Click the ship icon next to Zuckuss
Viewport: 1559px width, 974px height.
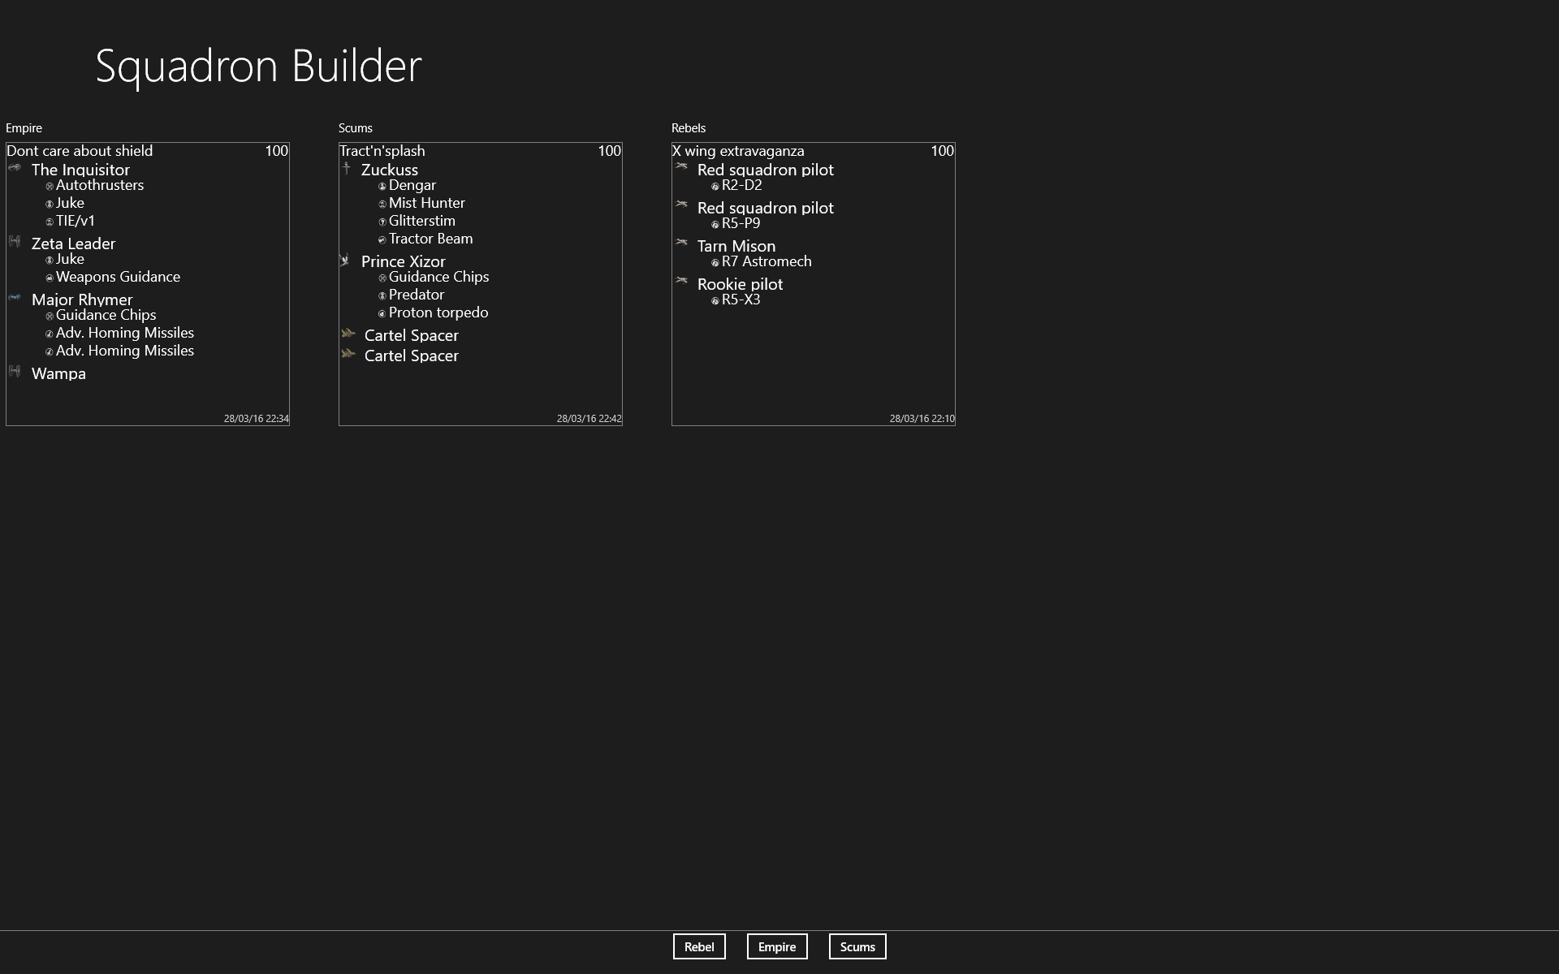coord(347,168)
